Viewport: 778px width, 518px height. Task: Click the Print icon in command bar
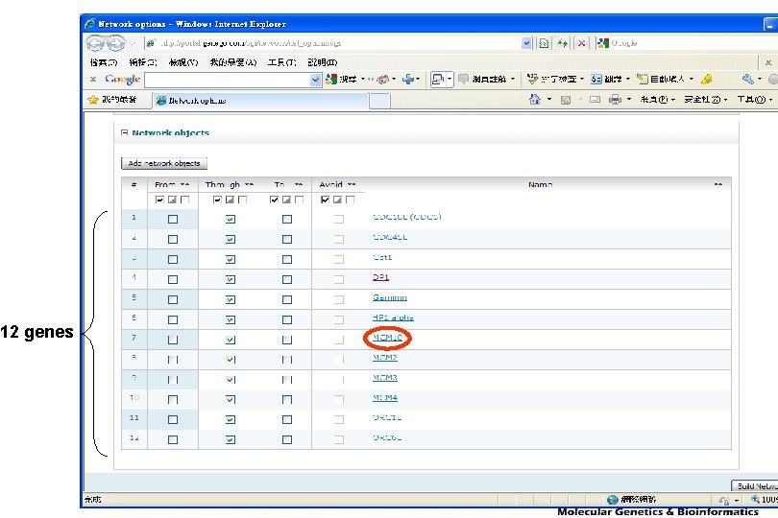615,100
